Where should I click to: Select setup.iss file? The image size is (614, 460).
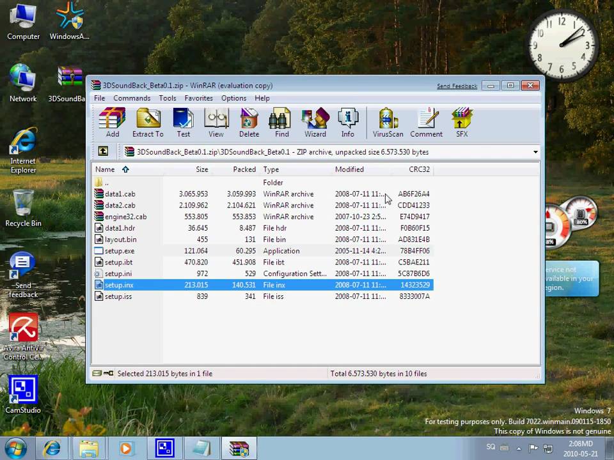tap(263, 296)
